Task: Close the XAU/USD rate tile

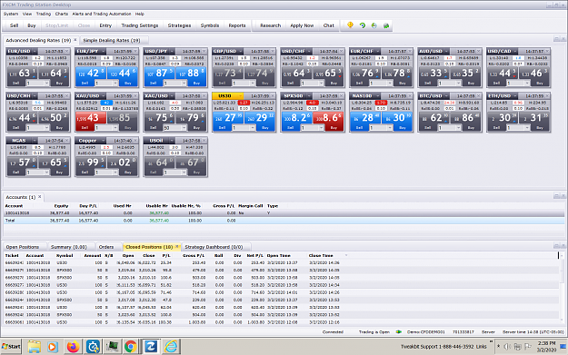Action: (x=135, y=96)
